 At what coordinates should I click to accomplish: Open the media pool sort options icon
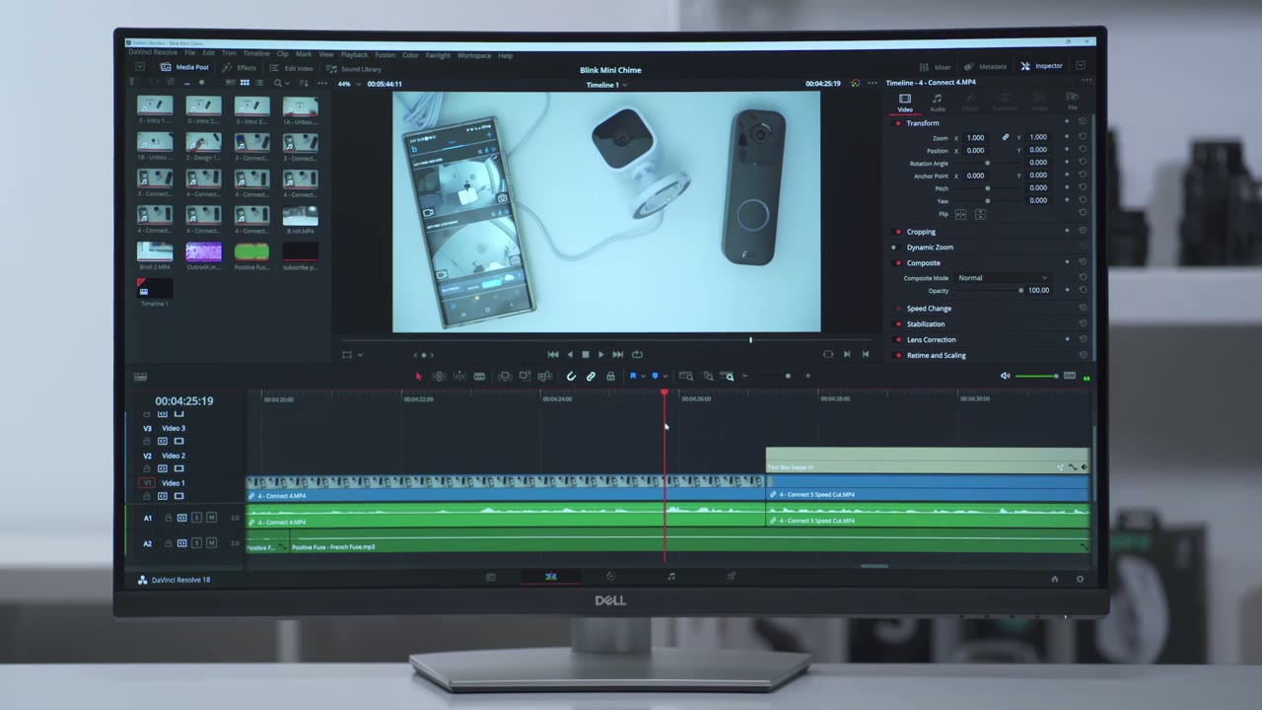point(302,83)
